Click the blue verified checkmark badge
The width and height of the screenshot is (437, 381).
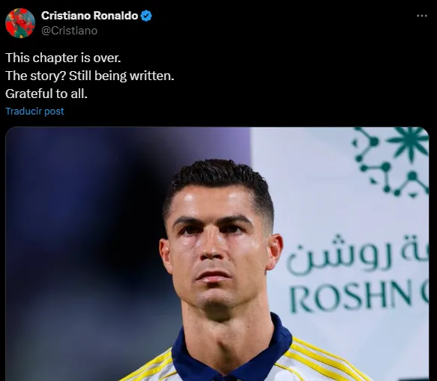click(146, 16)
